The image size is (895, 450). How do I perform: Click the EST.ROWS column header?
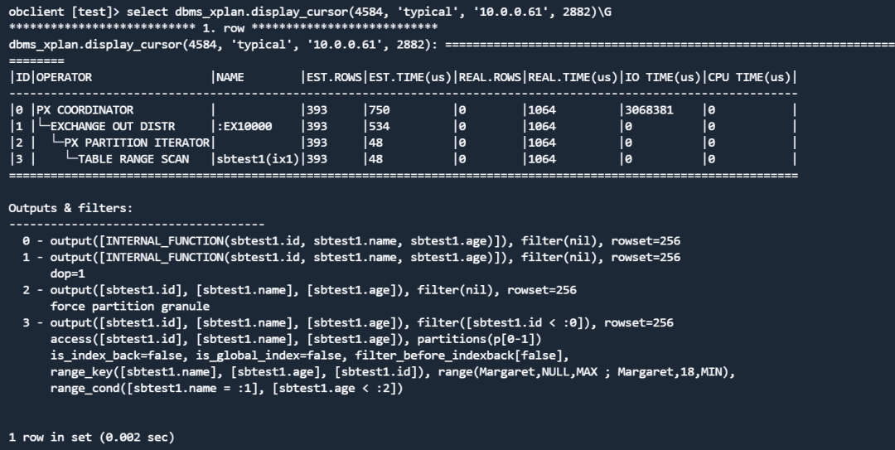(334, 77)
